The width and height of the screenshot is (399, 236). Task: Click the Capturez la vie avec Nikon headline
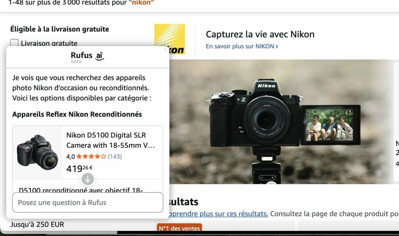pyautogui.click(x=260, y=34)
